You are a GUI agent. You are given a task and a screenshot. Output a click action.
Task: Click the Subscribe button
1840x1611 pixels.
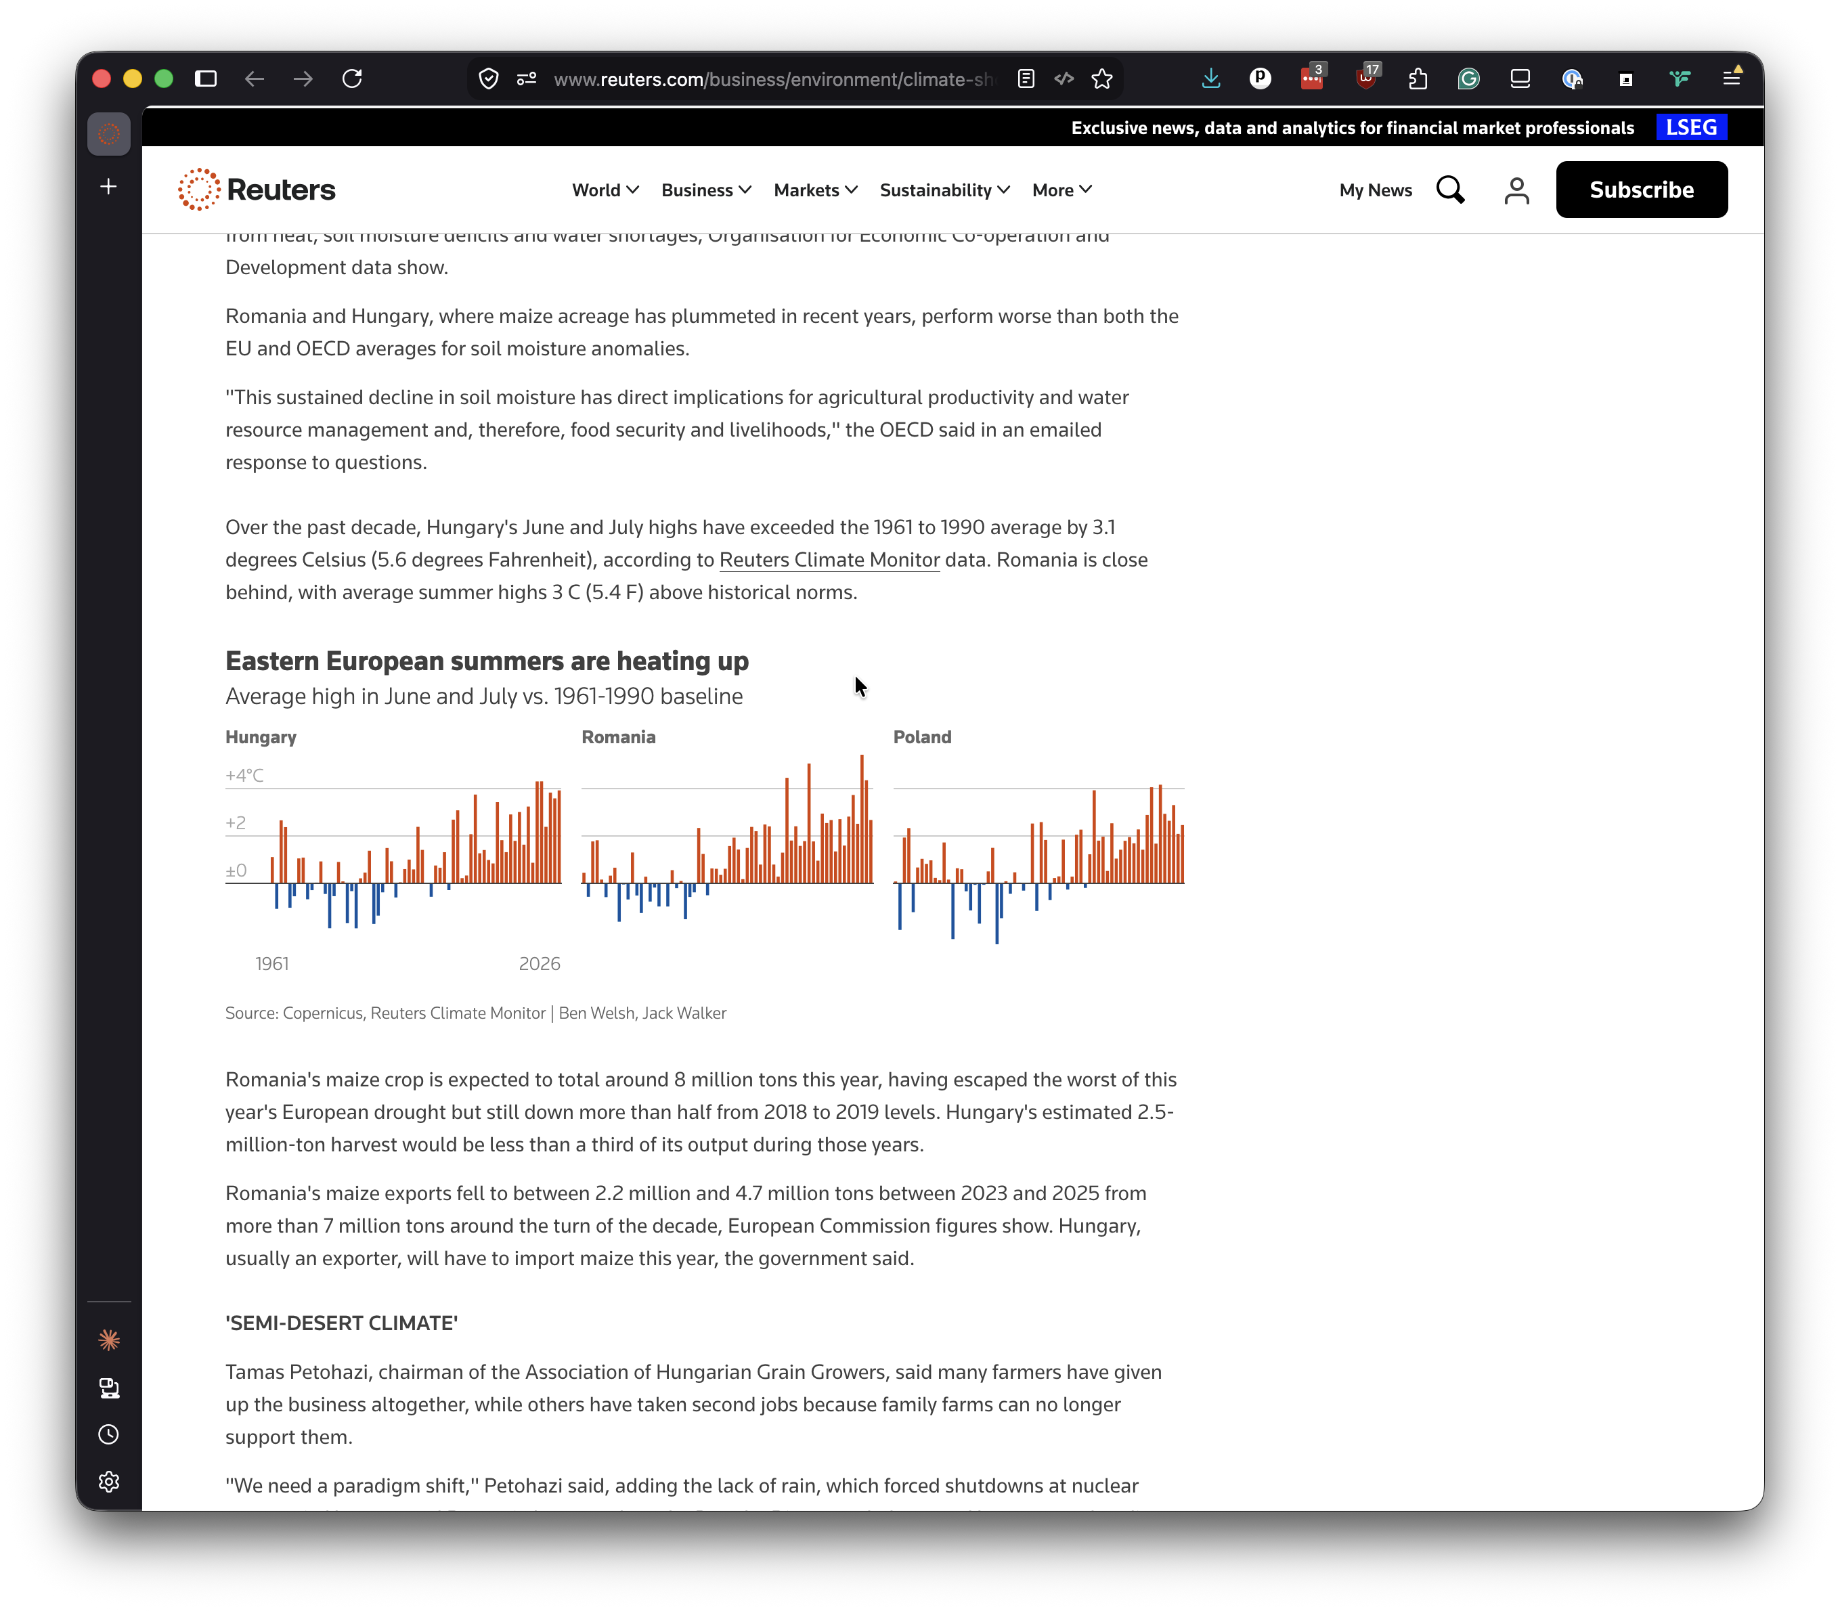pos(1642,190)
